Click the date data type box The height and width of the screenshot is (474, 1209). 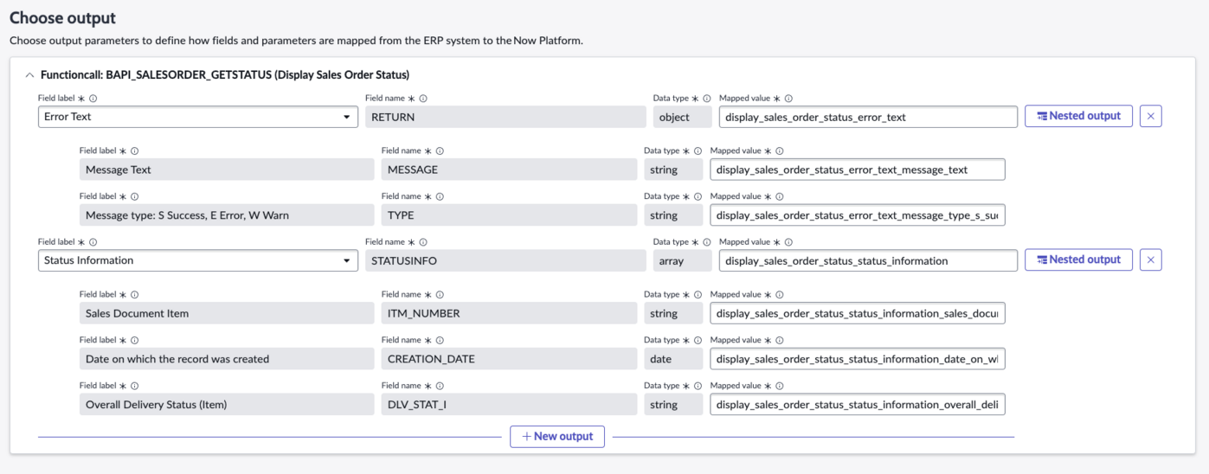tap(673, 359)
